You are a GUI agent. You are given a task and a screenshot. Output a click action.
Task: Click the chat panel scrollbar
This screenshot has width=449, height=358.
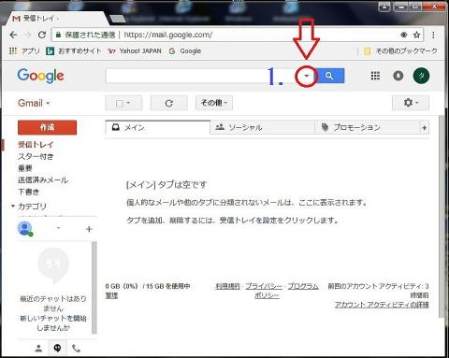click(x=94, y=288)
